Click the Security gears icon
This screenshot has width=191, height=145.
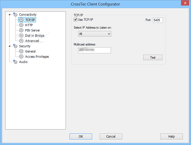(15, 46)
